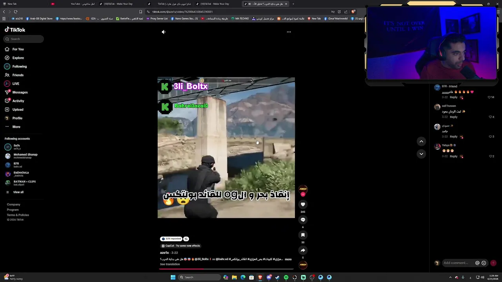
Task: Insert mention with @ icon in comment box
Action: (477, 263)
